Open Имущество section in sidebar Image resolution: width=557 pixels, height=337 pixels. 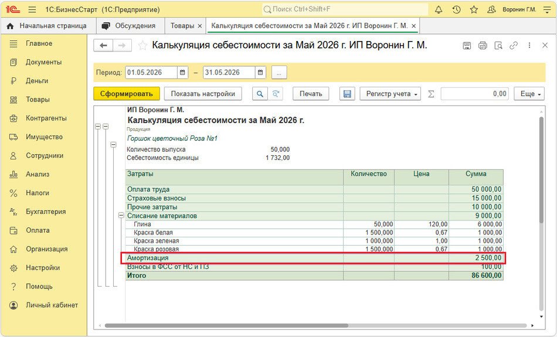45,137
